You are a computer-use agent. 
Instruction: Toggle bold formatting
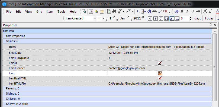point(182,11)
